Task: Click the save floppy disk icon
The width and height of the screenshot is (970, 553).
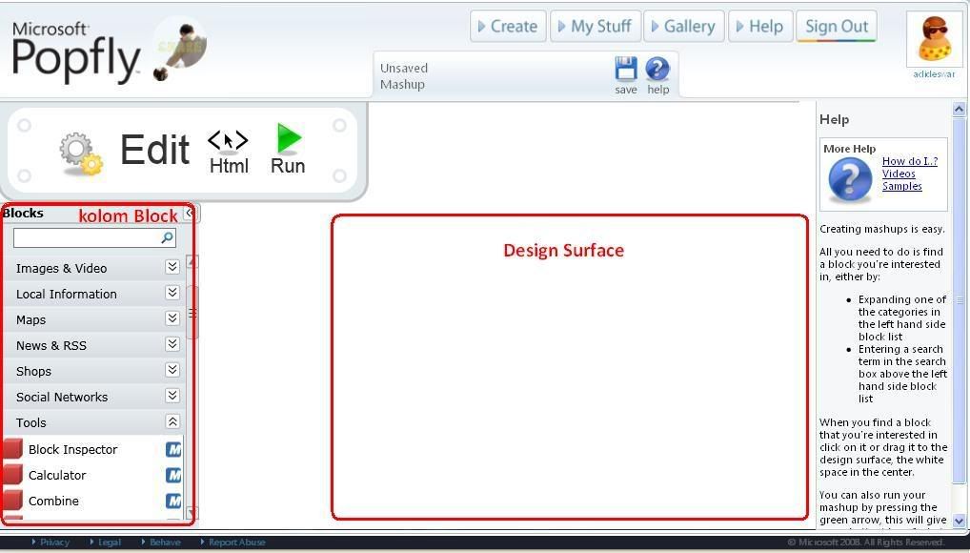Action: click(625, 69)
